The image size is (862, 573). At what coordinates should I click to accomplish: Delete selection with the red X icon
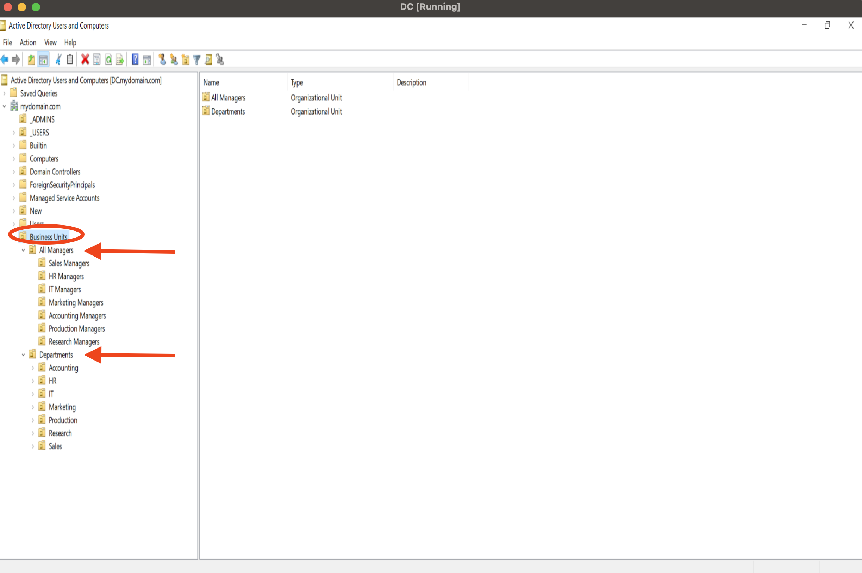85,60
